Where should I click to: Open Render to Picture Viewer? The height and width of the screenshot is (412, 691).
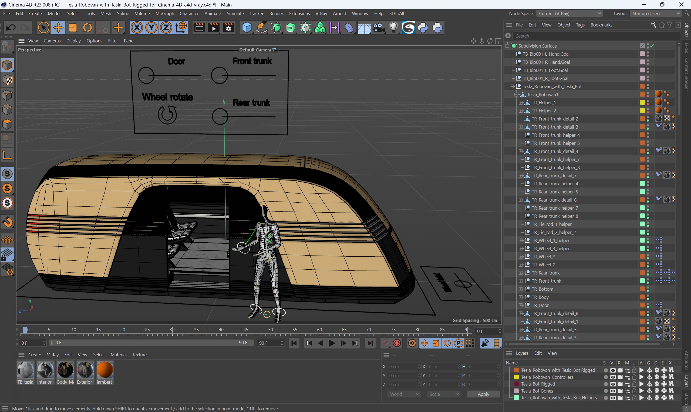coord(214,28)
